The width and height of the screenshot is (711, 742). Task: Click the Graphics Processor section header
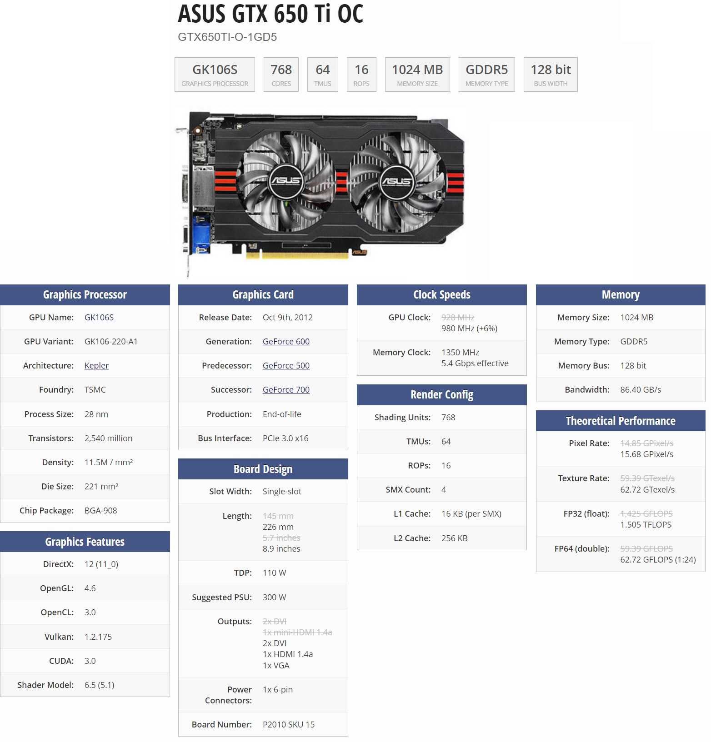point(85,295)
